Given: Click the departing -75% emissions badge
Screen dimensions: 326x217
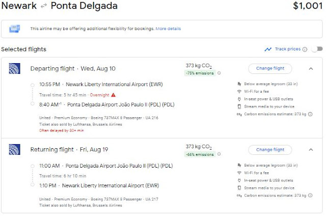Looking at the screenshot, I should [200, 73].
